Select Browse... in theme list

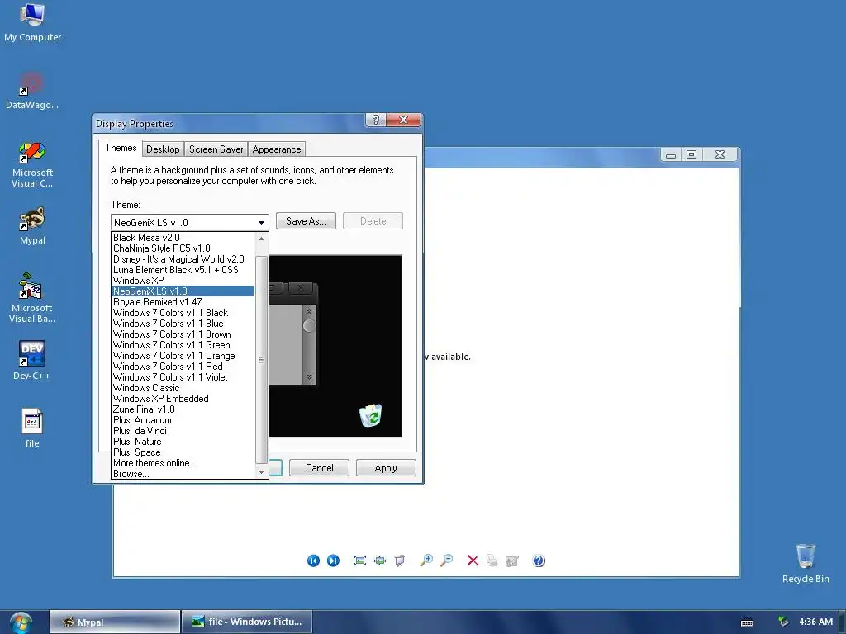(183, 474)
